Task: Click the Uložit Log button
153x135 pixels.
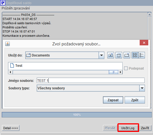Action: pyautogui.click(x=128, y=128)
